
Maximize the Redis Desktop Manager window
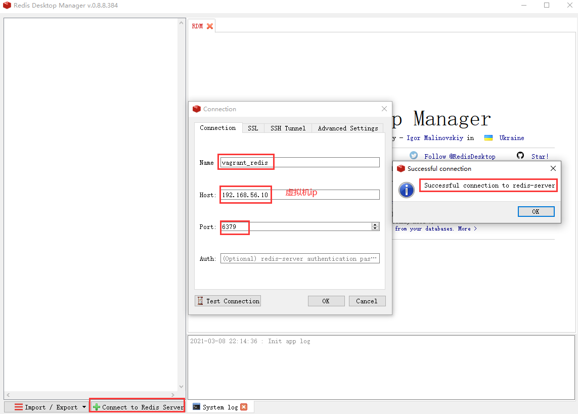(x=547, y=5)
